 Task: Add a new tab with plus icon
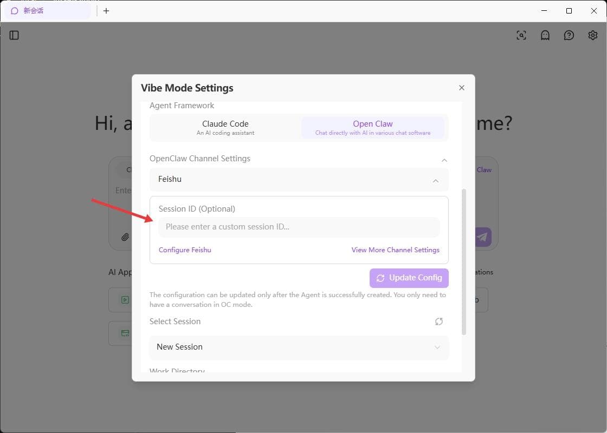(106, 11)
